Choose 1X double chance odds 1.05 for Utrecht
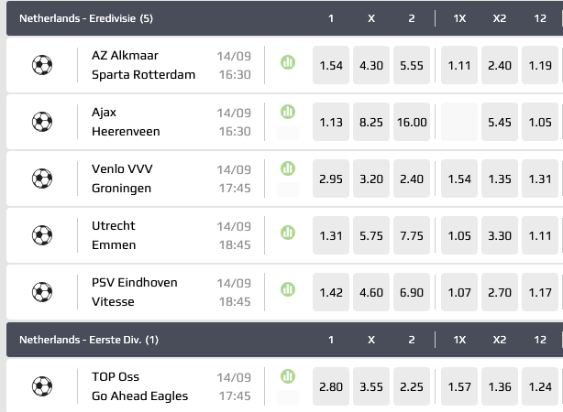 [460, 235]
